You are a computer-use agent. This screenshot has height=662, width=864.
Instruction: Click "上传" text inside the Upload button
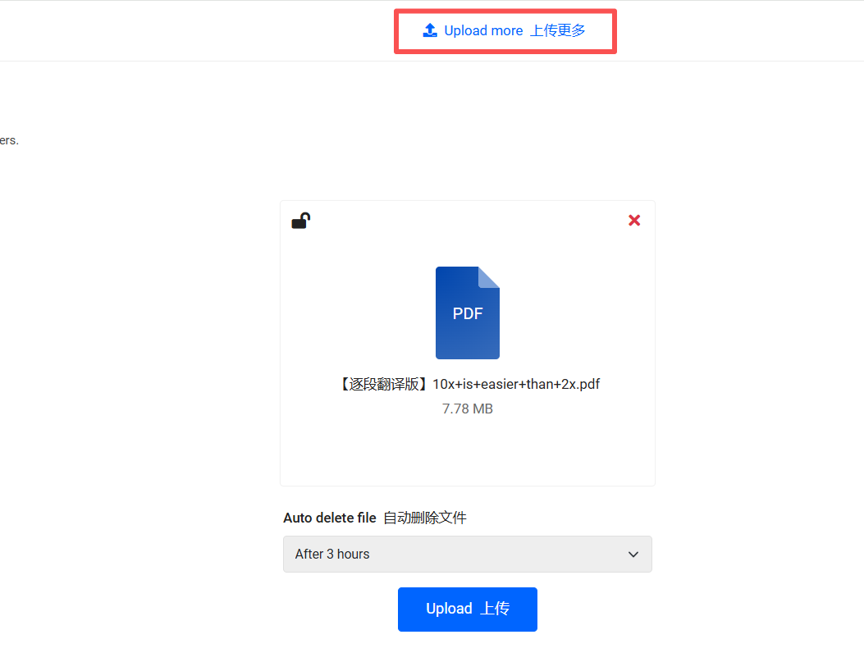point(495,609)
